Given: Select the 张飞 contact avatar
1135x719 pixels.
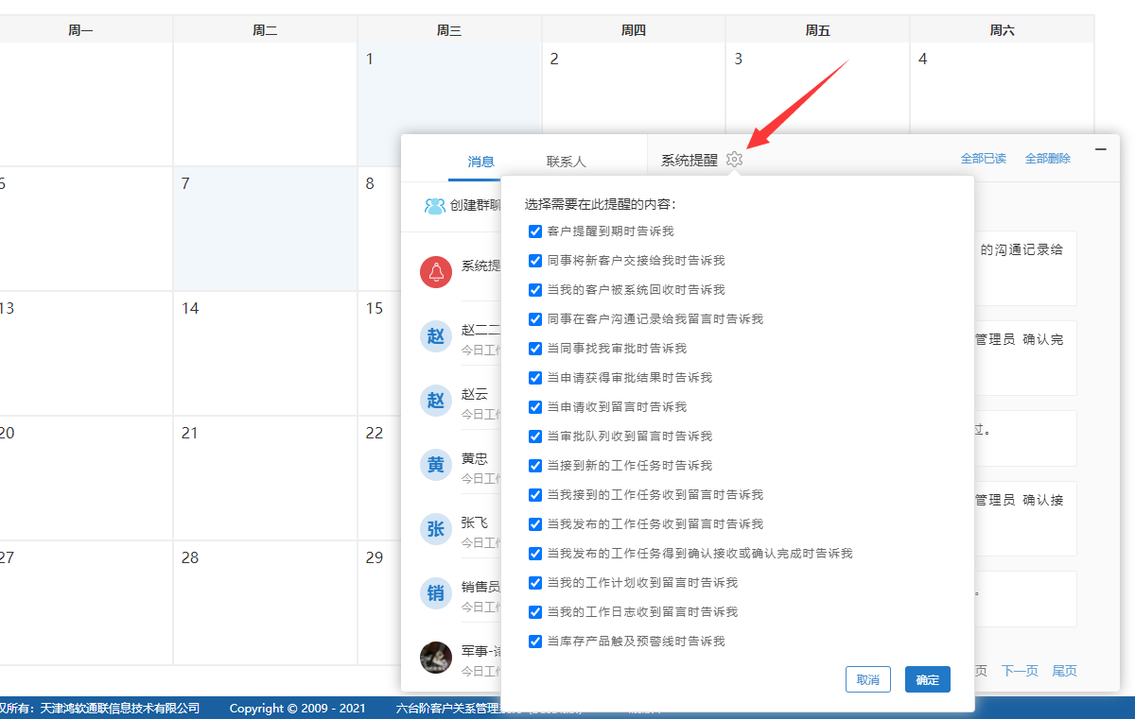Looking at the screenshot, I should pos(436,529).
